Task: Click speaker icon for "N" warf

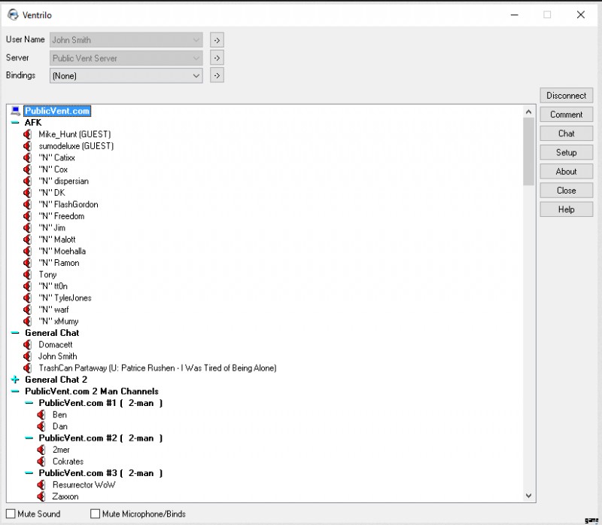Action: [x=27, y=310]
